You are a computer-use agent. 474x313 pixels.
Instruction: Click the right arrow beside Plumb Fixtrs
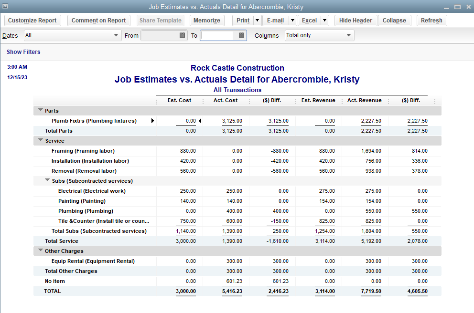pyautogui.click(x=152, y=121)
